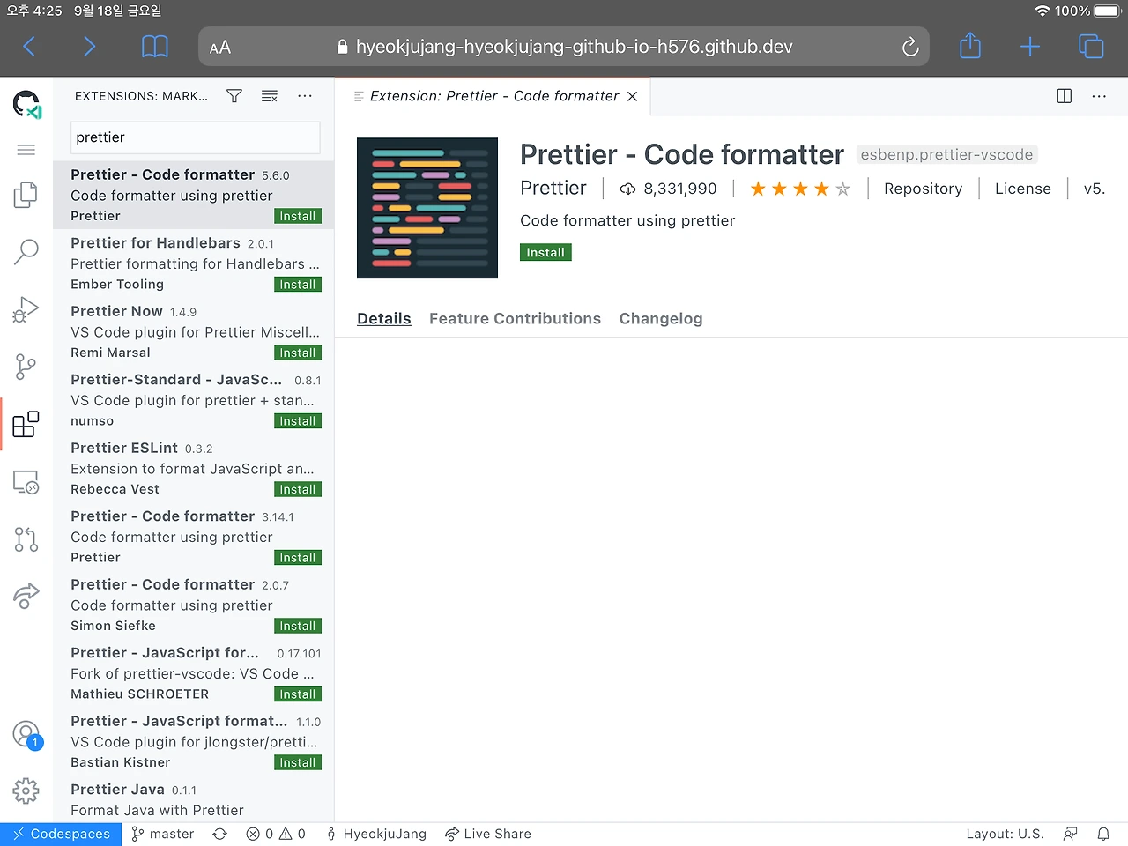Image resolution: width=1128 pixels, height=846 pixels.
Task: Select Prettier Java 0.1.1 in list
Action: tap(194, 799)
